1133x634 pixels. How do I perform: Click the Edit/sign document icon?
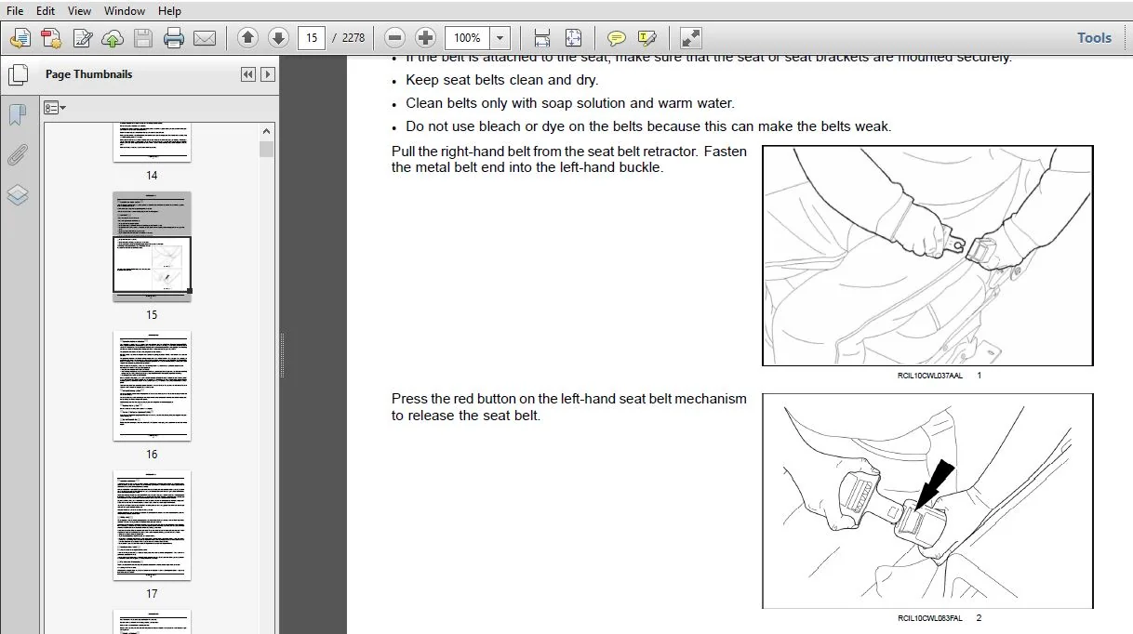pos(83,38)
